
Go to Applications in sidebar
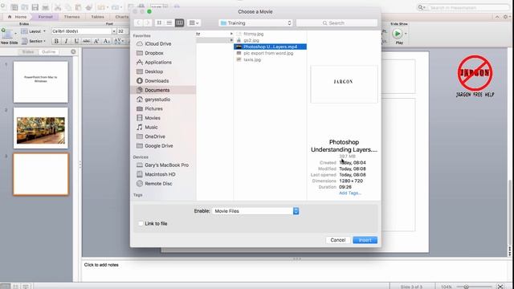coord(158,63)
